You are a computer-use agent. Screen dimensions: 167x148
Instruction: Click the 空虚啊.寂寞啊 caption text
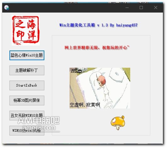85,105
